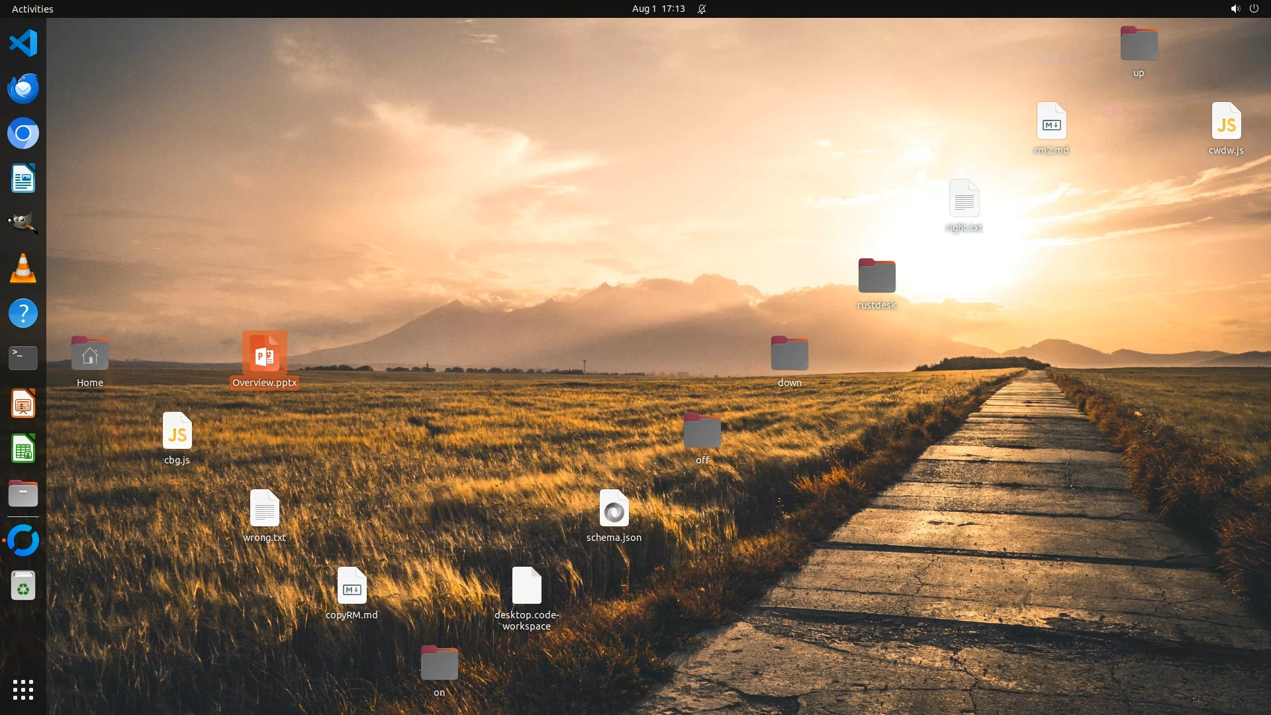Click the Activities menu
Viewport: 1271px width, 715px height.
[x=32, y=9]
